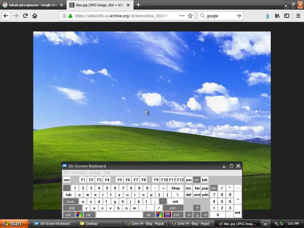The image size is (304, 228).
Task: Click the space bar key
Action: 119,215
